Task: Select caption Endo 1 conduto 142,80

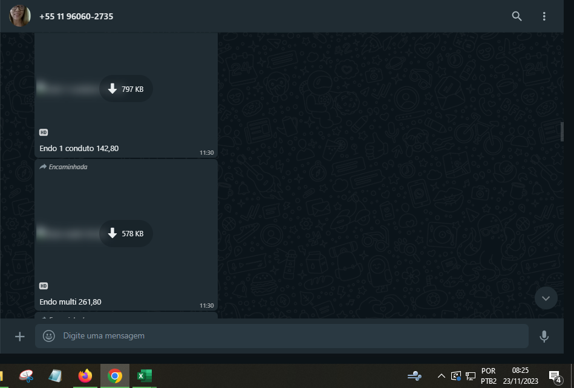Action: click(79, 149)
